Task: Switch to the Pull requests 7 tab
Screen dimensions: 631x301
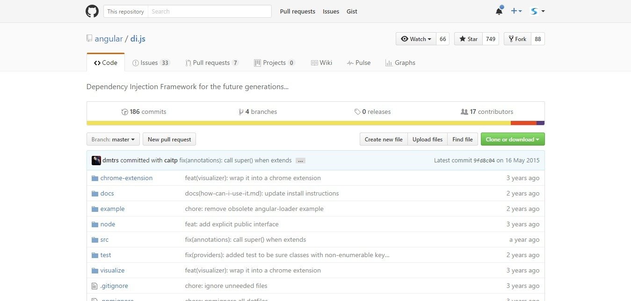Action: [x=212, y=63]
